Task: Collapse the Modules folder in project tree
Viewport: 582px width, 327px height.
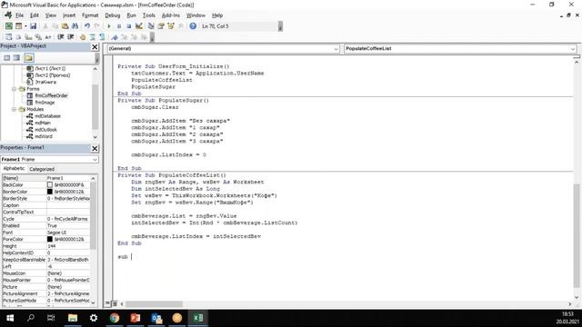Action: [x=15, y=109]
